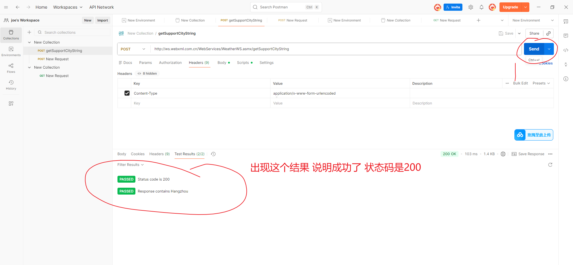Open settings gear icon in header

(471, 7)
